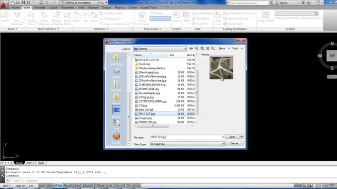Click the Search the Web icon in dialog
Screen dimensions: 337x189
[202, 48]
